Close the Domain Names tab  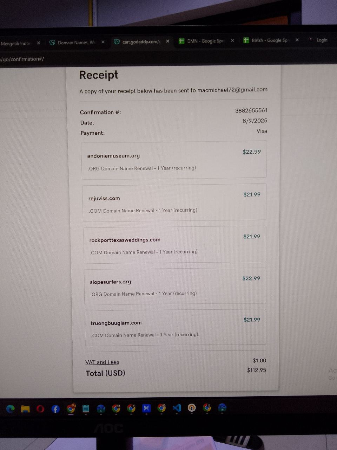pyautogui.click(x=103, y=42)
